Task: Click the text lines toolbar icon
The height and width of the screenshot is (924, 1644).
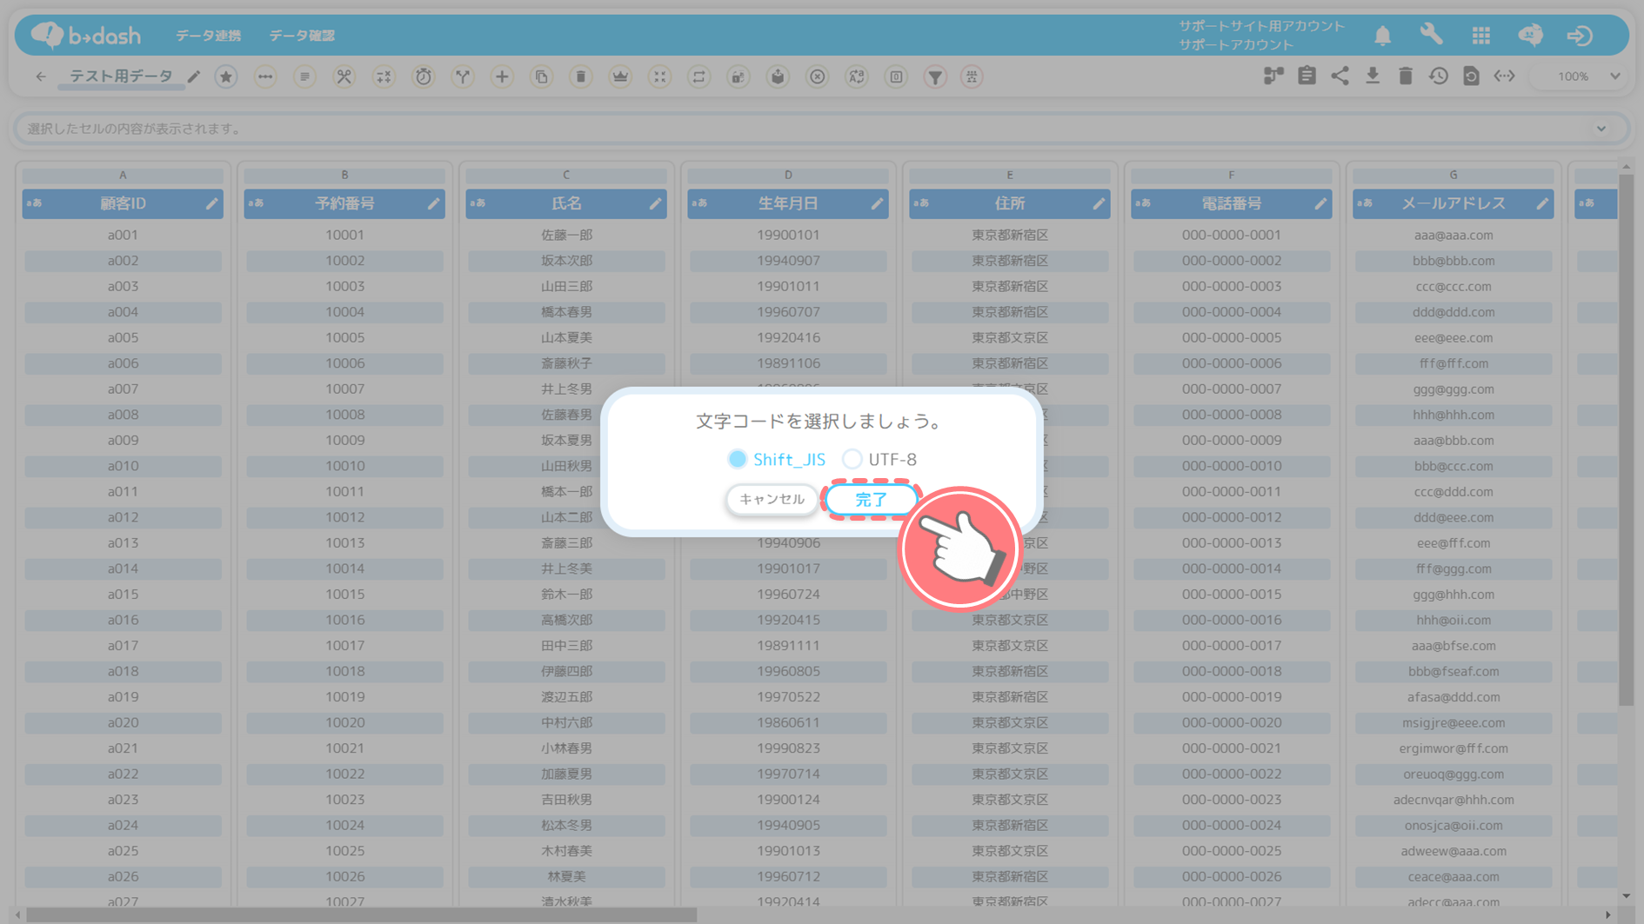Action: pos(304,76)
